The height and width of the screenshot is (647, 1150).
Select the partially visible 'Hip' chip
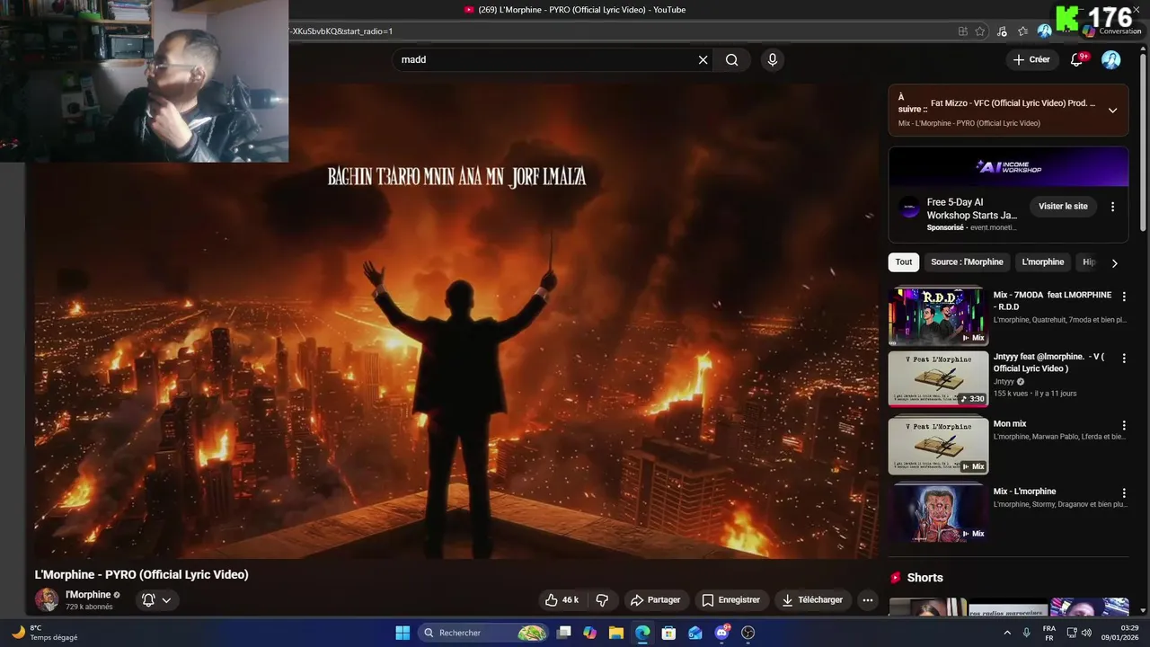click(x=1087, y=262)
